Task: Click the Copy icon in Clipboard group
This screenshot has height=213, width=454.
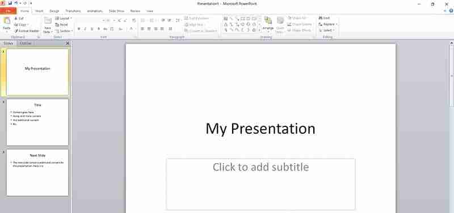Action: coord(16,24)
